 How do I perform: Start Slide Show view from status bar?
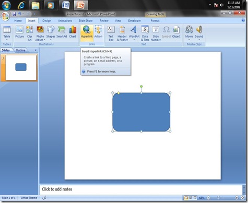[x=195, y=198]
